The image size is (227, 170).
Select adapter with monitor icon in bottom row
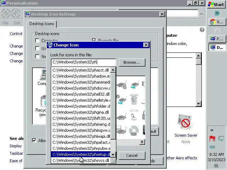[121, 131]
